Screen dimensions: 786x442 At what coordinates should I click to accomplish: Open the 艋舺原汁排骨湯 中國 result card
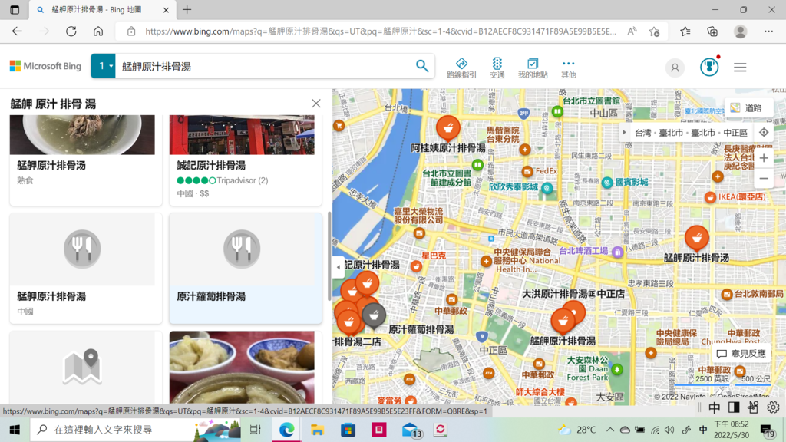point(86,268)
